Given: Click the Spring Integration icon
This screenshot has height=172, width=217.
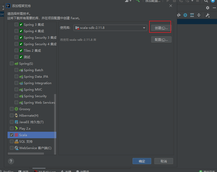Looking at the screenshot, I should tap(21, 83).
